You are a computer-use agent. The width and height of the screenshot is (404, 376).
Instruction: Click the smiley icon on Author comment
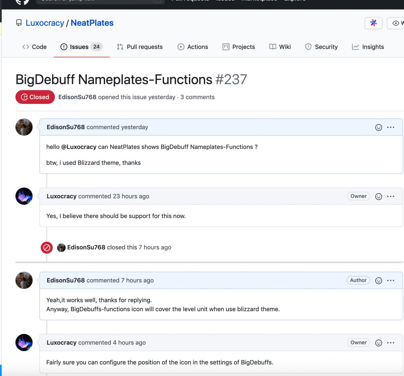(378, 281)
